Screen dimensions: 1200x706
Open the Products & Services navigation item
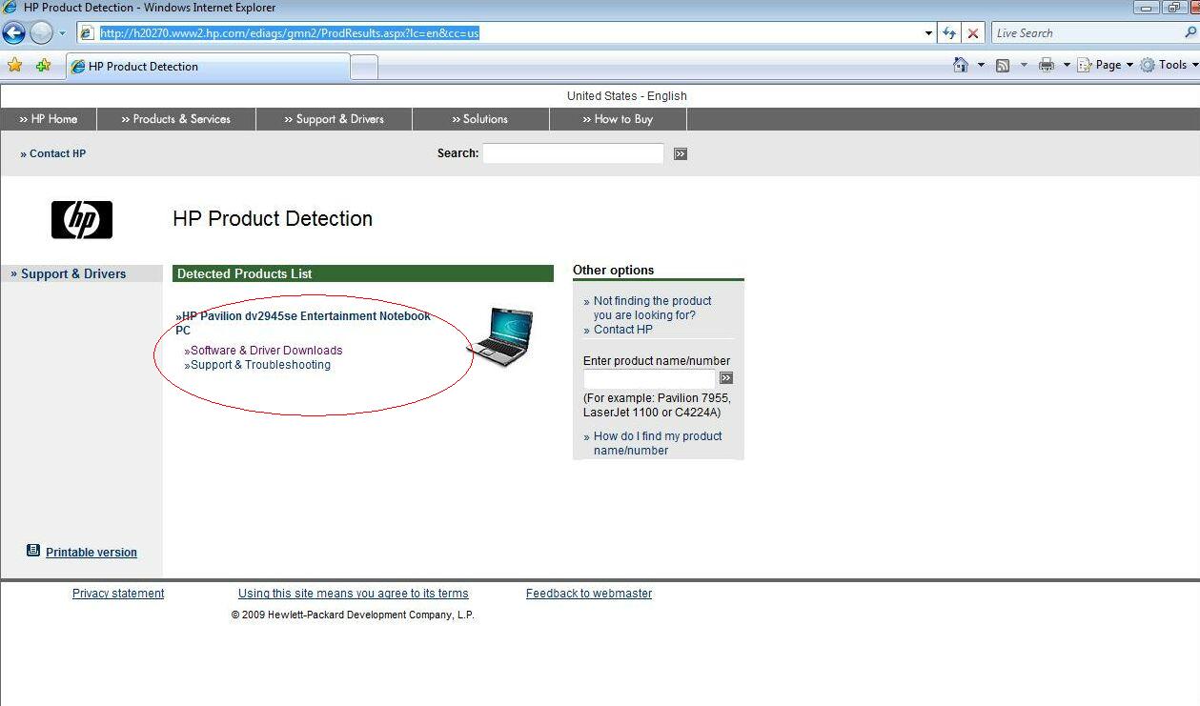176,119
